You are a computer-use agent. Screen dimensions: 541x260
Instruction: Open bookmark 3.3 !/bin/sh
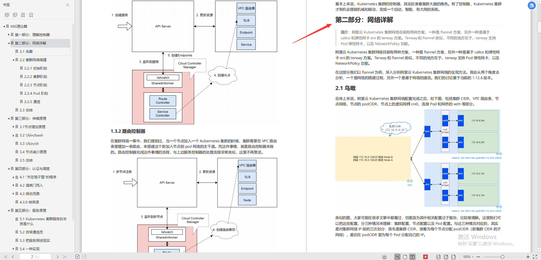29,143
